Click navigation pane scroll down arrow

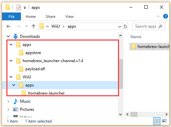point(120,115)
